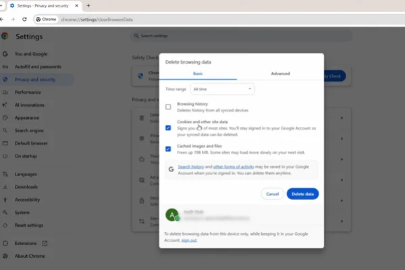Screen dimensions: 405x270
Task: Open Performance settings
Action: pos(28,92)
